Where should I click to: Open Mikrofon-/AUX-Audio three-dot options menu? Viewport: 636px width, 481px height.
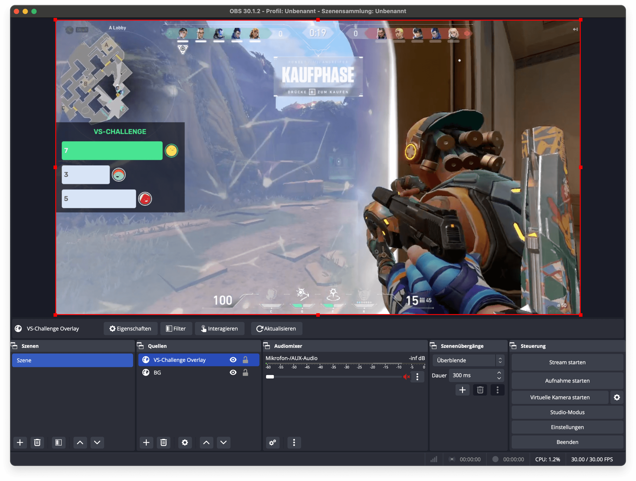[417, 377]
